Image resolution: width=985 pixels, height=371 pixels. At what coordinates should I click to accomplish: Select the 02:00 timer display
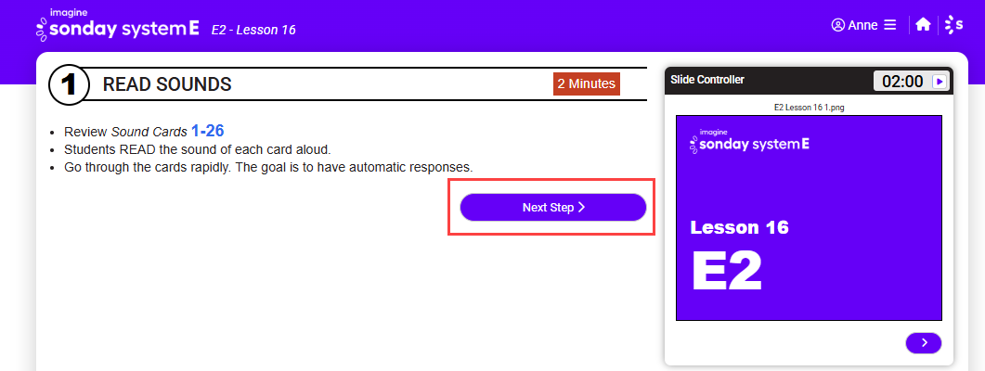tap(902, 81)
